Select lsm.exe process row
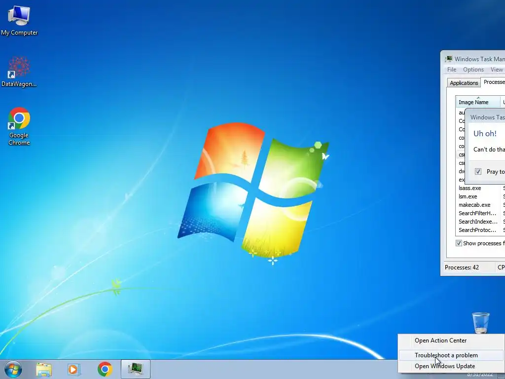The height and width of the screenshot is (379, 505). pos(480,196)
